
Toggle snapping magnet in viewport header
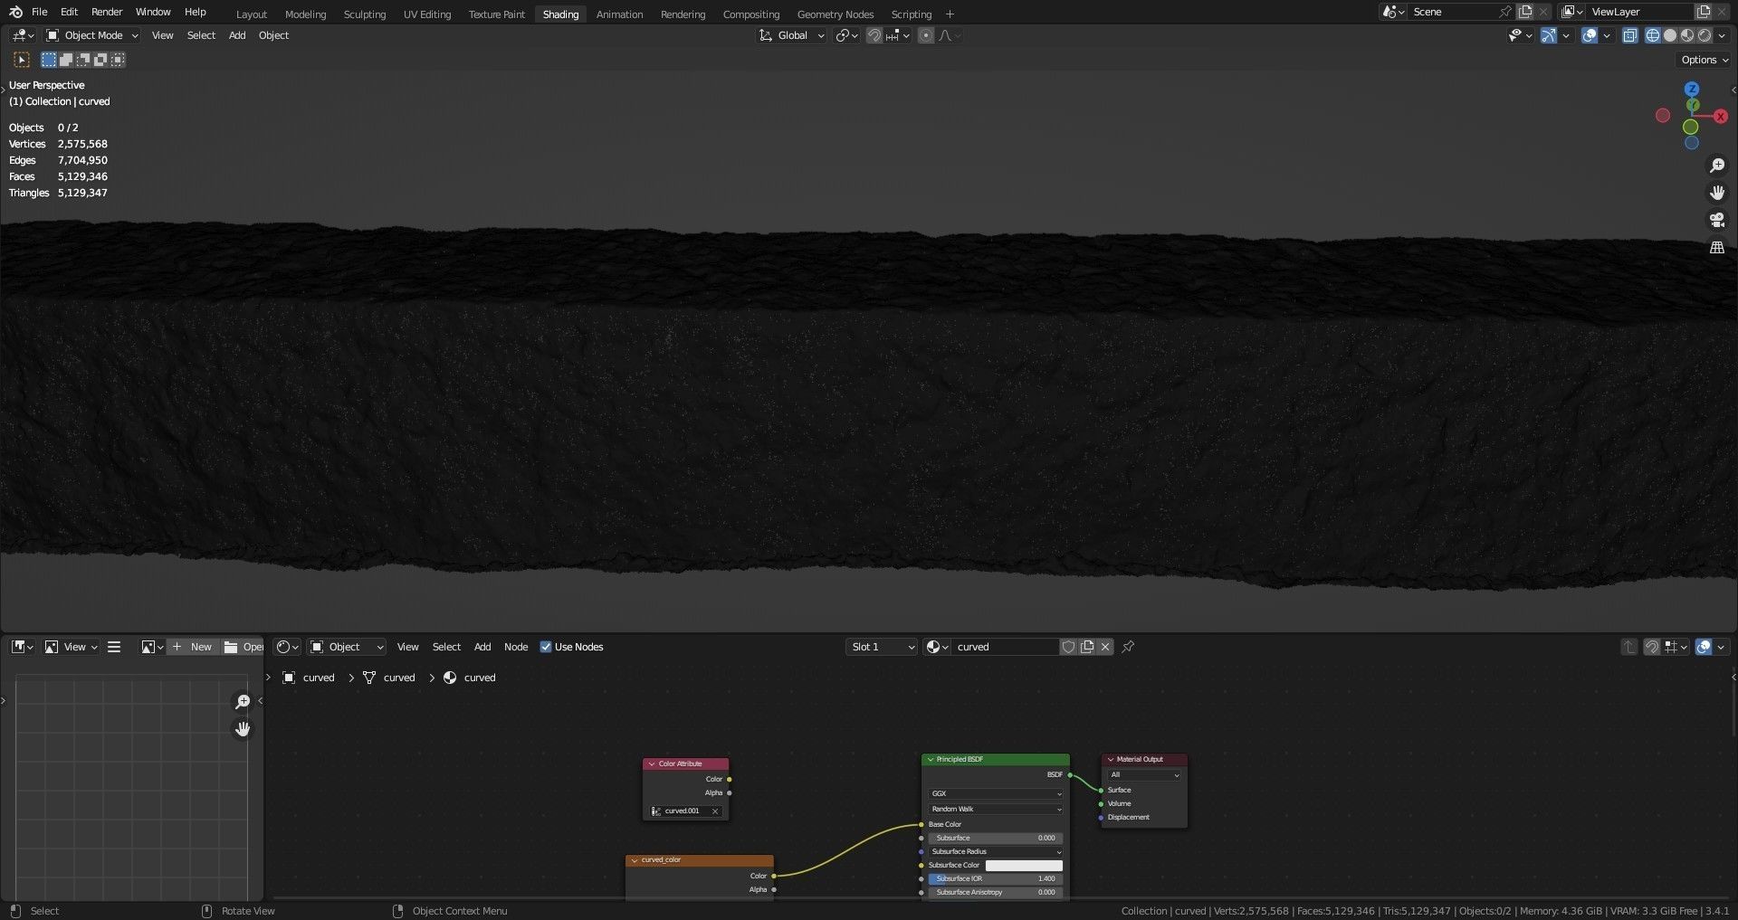tap(874, 35)
